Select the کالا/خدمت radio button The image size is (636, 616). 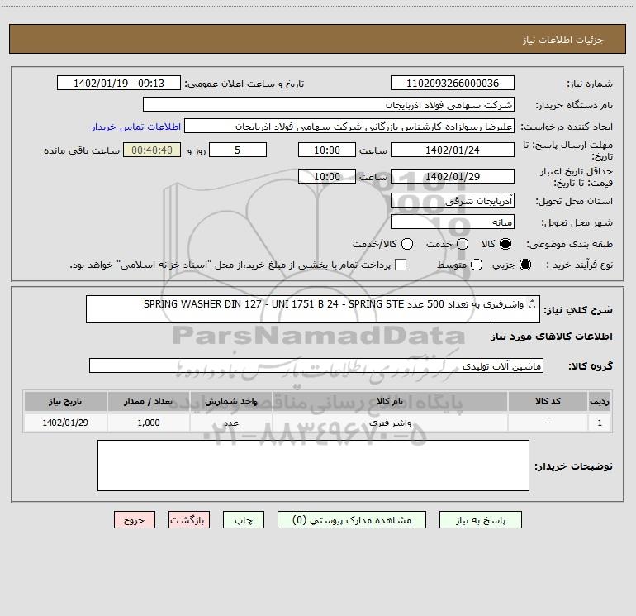click(x=407, y=244)
